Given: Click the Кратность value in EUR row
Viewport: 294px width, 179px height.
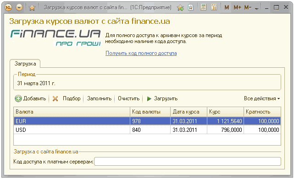Looking at the screenshot, I should point(262,121).
